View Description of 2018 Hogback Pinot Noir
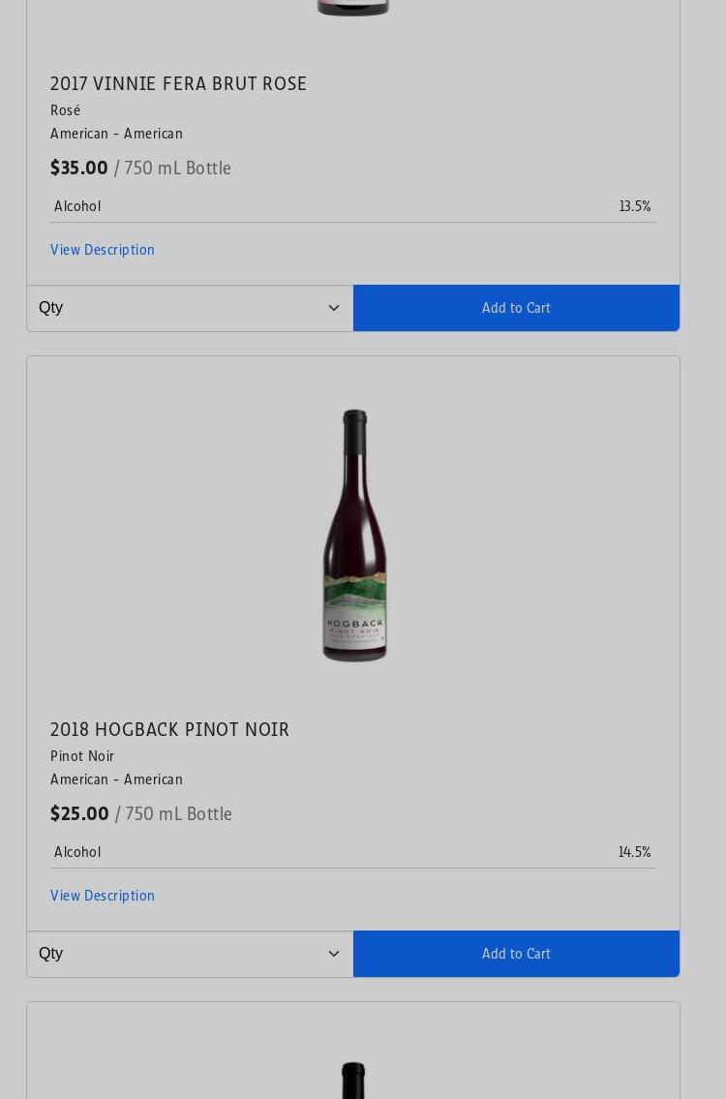Screen dimensions: 726x1099 coord(103,895)
